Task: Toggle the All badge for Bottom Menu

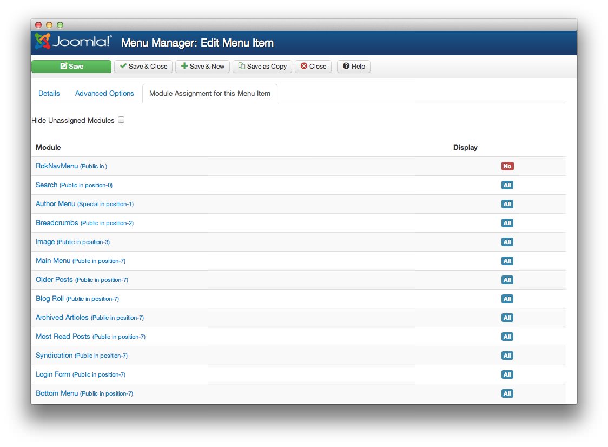Action: point(507,393)
